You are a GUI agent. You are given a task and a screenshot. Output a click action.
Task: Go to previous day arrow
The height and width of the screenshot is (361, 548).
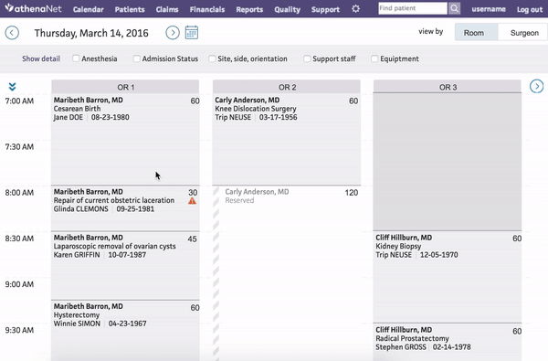tap(12, 33)
